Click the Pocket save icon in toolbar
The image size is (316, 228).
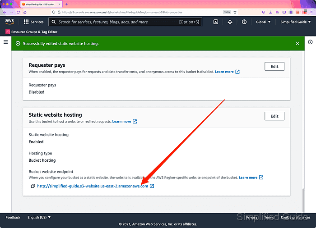(x=263, y=12)
